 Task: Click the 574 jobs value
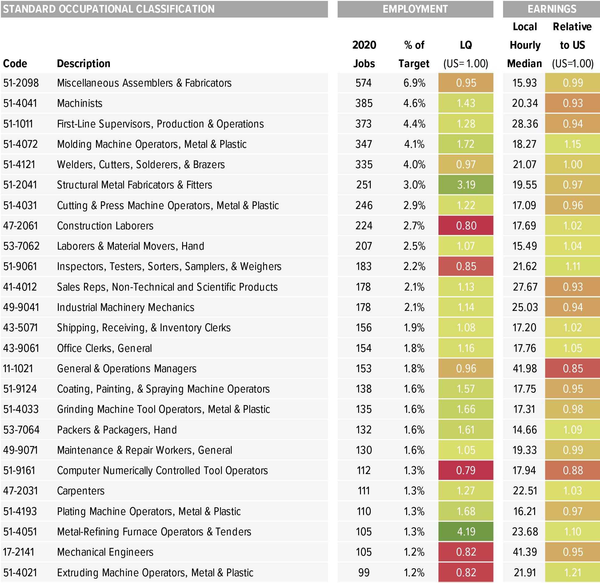tap(363, 83)
